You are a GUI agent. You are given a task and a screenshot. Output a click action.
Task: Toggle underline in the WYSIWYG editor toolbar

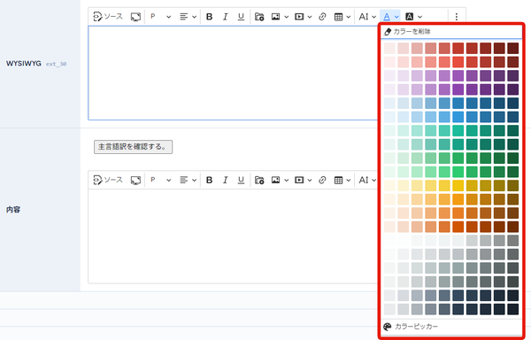[241, 17]
